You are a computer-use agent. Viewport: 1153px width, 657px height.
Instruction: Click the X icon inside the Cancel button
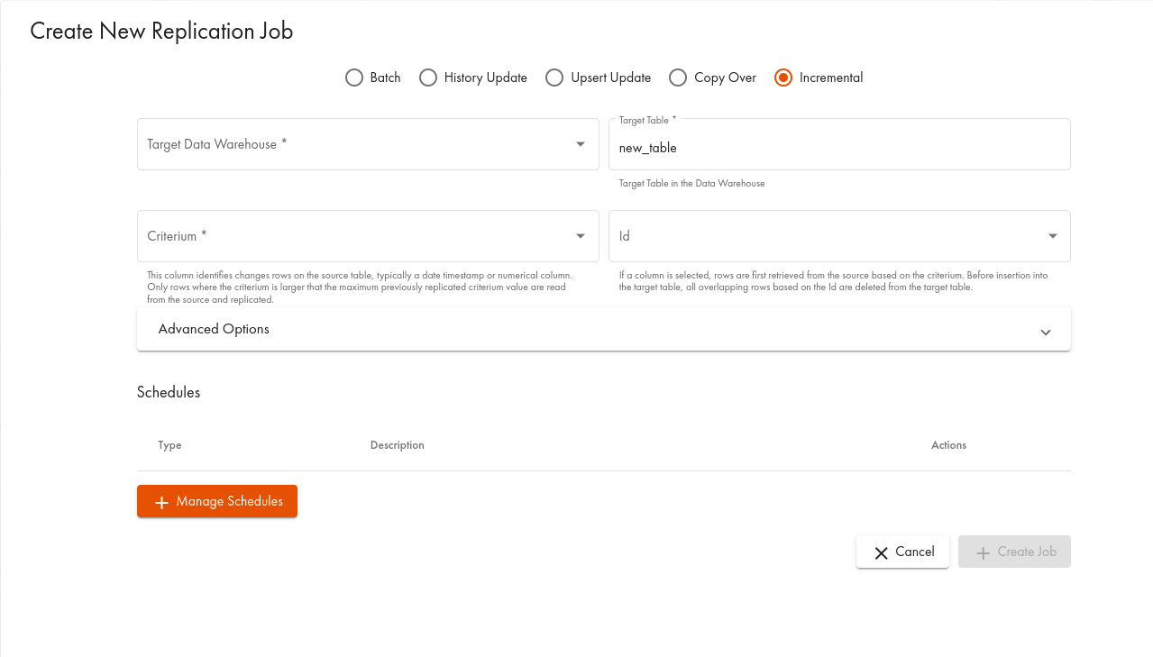(881, 552)
